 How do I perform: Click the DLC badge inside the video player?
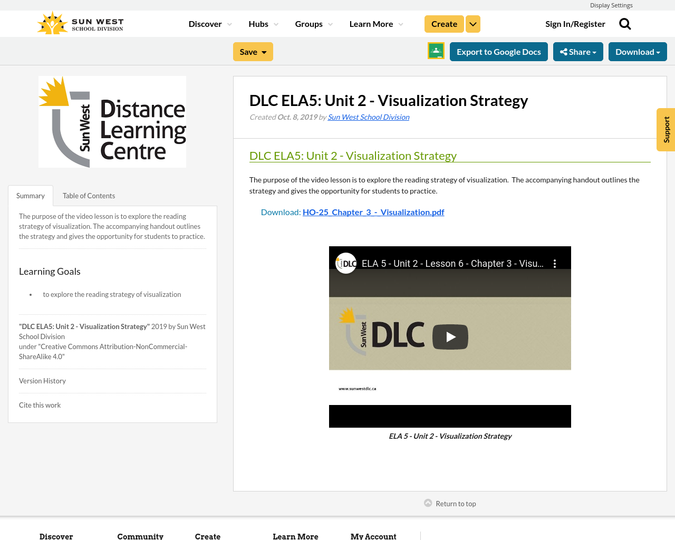(x=345, y=263)
